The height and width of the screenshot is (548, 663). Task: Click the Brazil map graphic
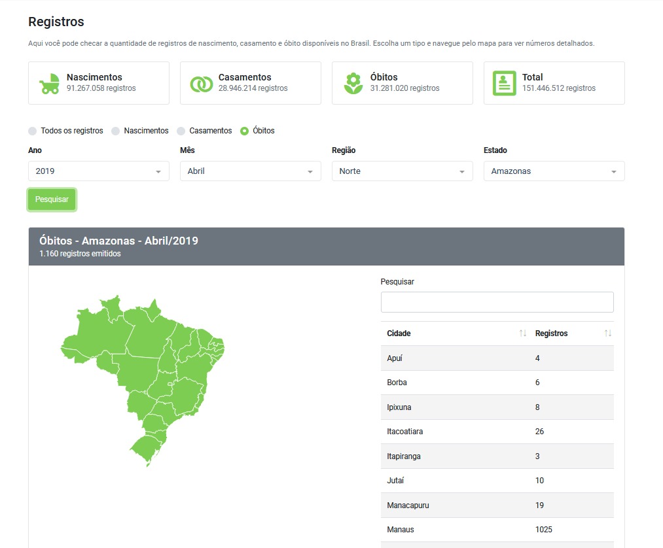(x=143, y=380)
